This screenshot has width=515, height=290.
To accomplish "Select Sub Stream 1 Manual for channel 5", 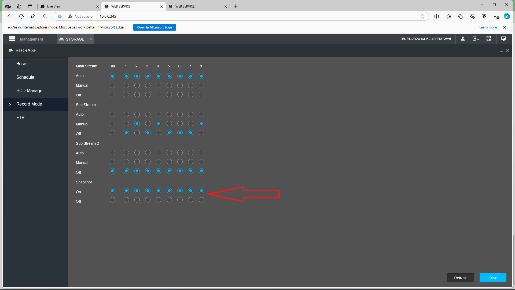I will 169,124.
